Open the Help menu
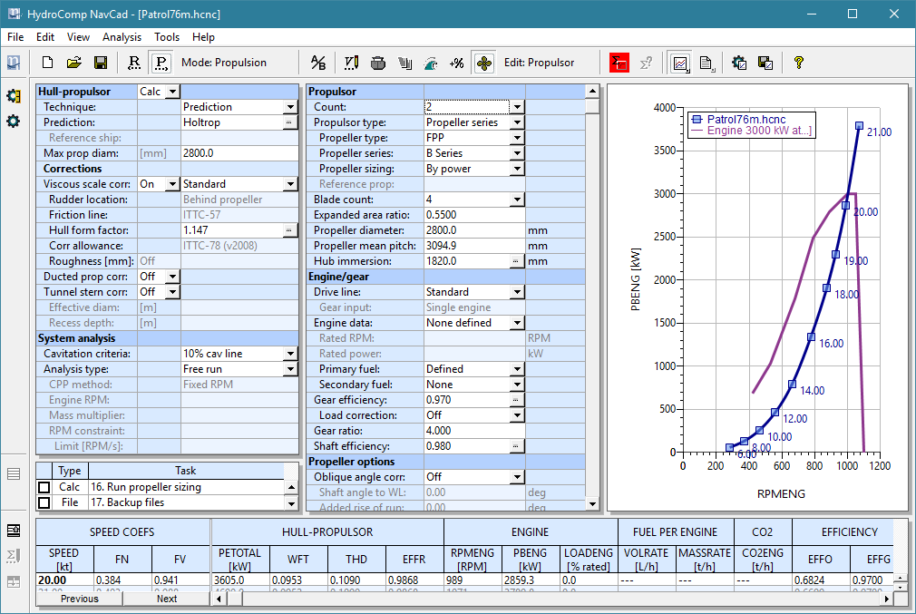 point(203,37)
